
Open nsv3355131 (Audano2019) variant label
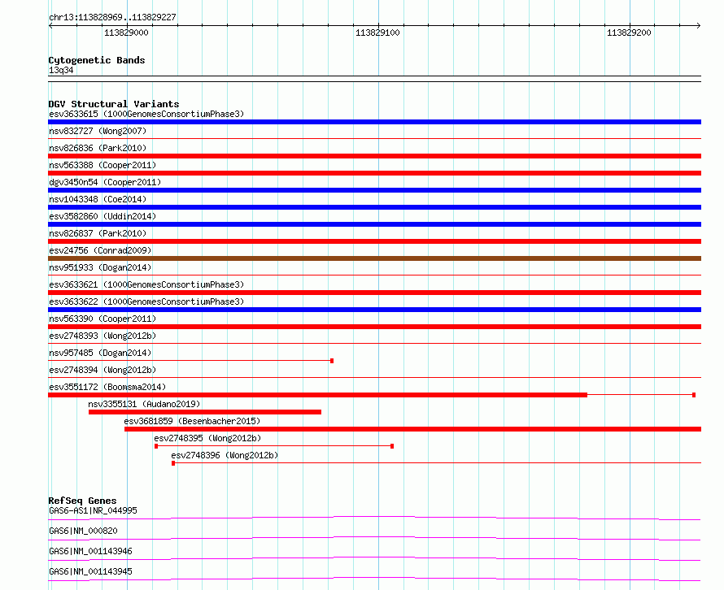144,404
